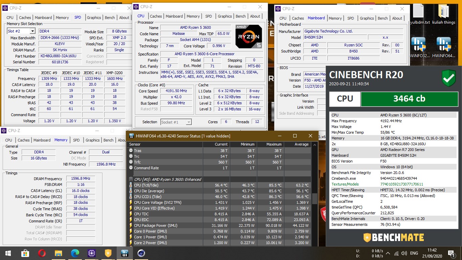Select the 'CPU EDC' sensor row label
The height and width of the screenshot is (260, 462).
(x=142, y=220)
